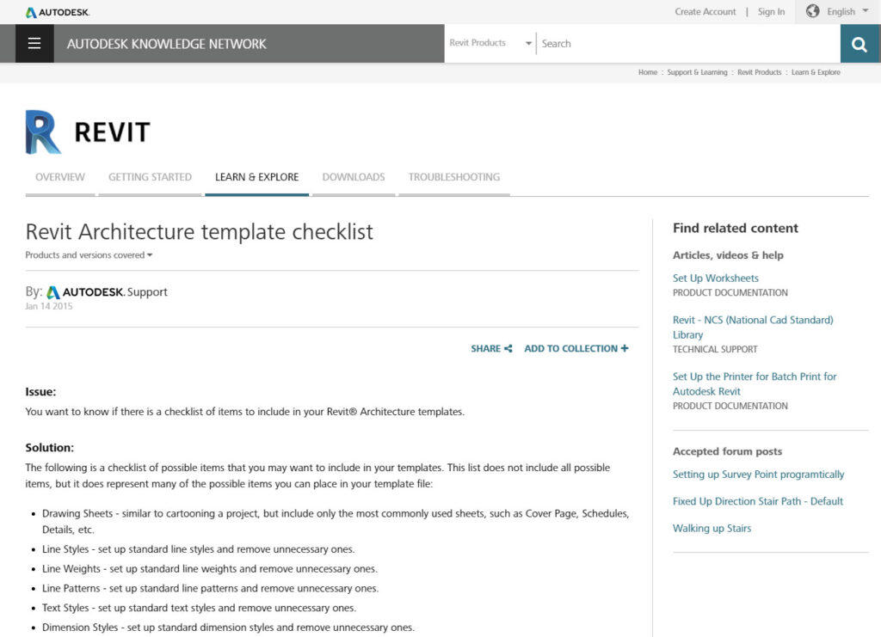Switch to the Overview tab
881x637 pixels.
pos(60,177)
